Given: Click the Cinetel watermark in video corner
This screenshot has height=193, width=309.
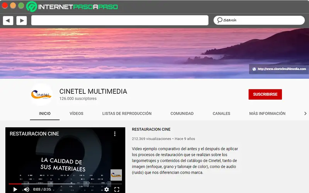Looking at the screenshot, I should (x=116, y=175).
